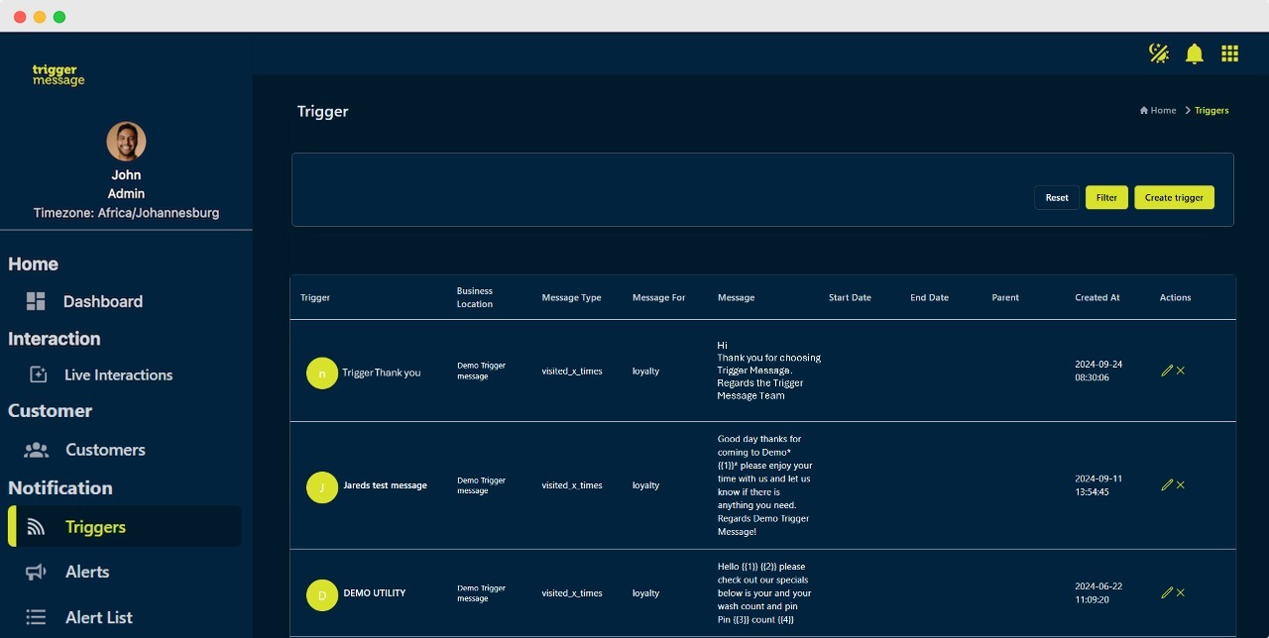
Task: Go to Live Interactions page
Action: (118, 374)
